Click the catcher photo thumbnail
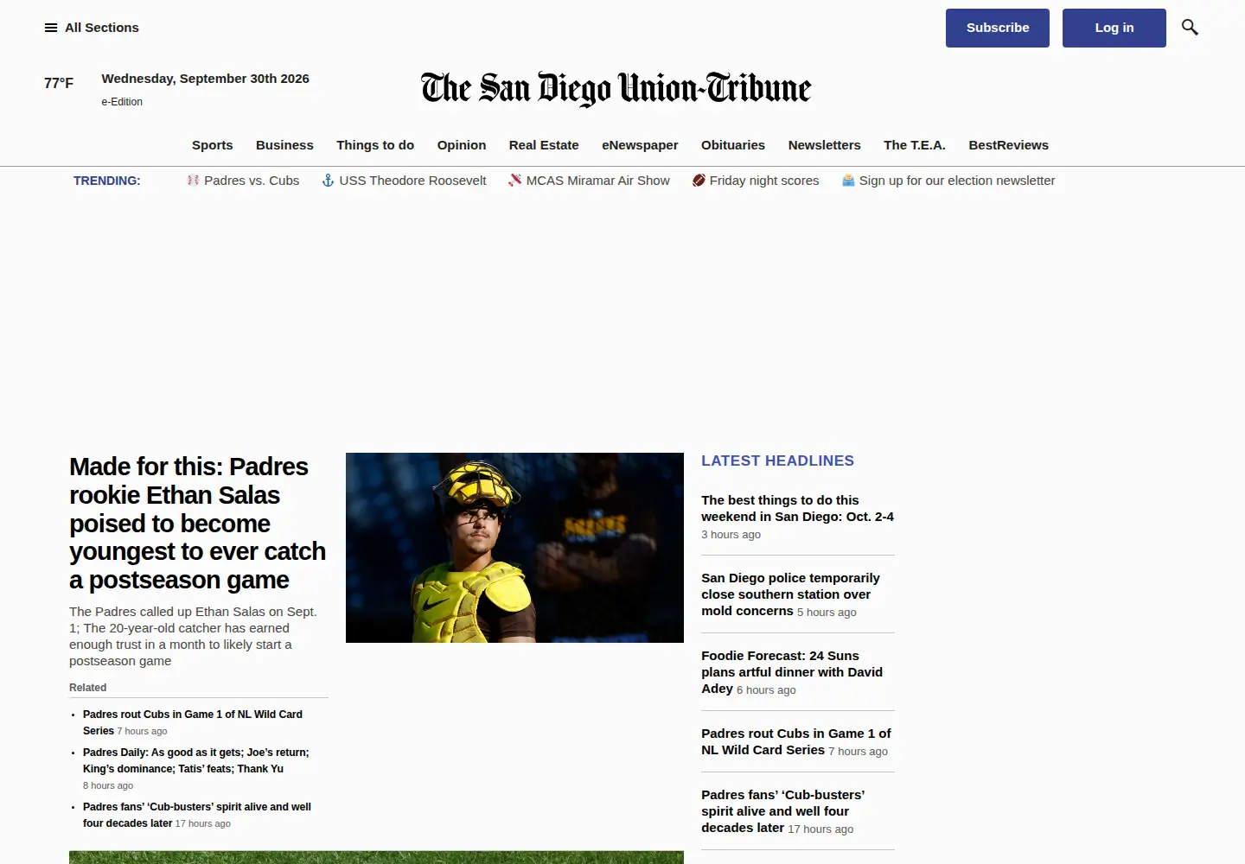Screen dimensions: 1245x864 514,548
